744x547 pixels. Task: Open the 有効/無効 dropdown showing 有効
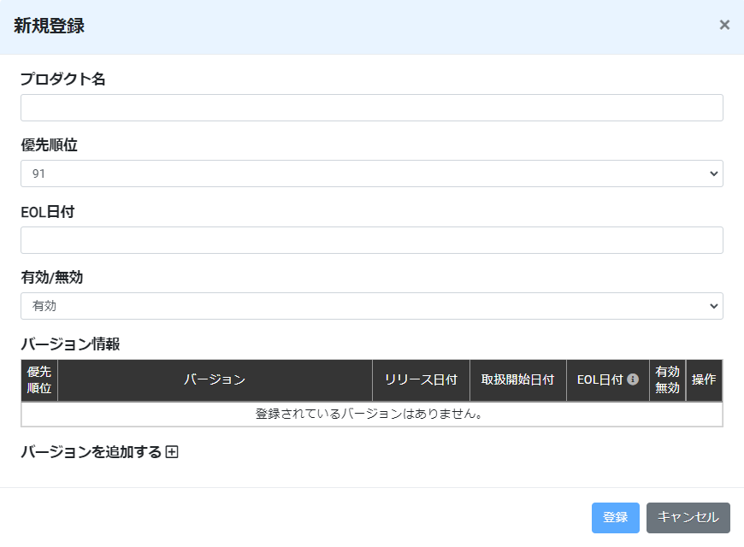coord(371,306)
